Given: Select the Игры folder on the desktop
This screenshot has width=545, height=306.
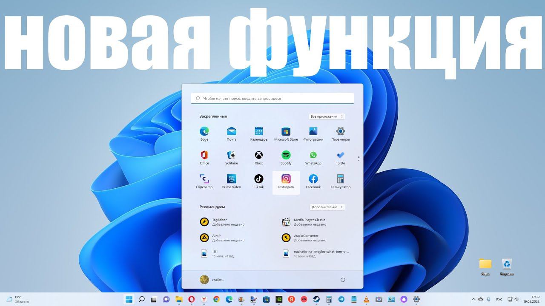Looking at the screenshot, I should click(x=485, y=267).
